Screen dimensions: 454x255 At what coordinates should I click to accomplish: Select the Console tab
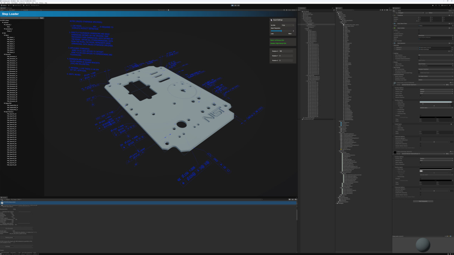[x=4, y=197]
